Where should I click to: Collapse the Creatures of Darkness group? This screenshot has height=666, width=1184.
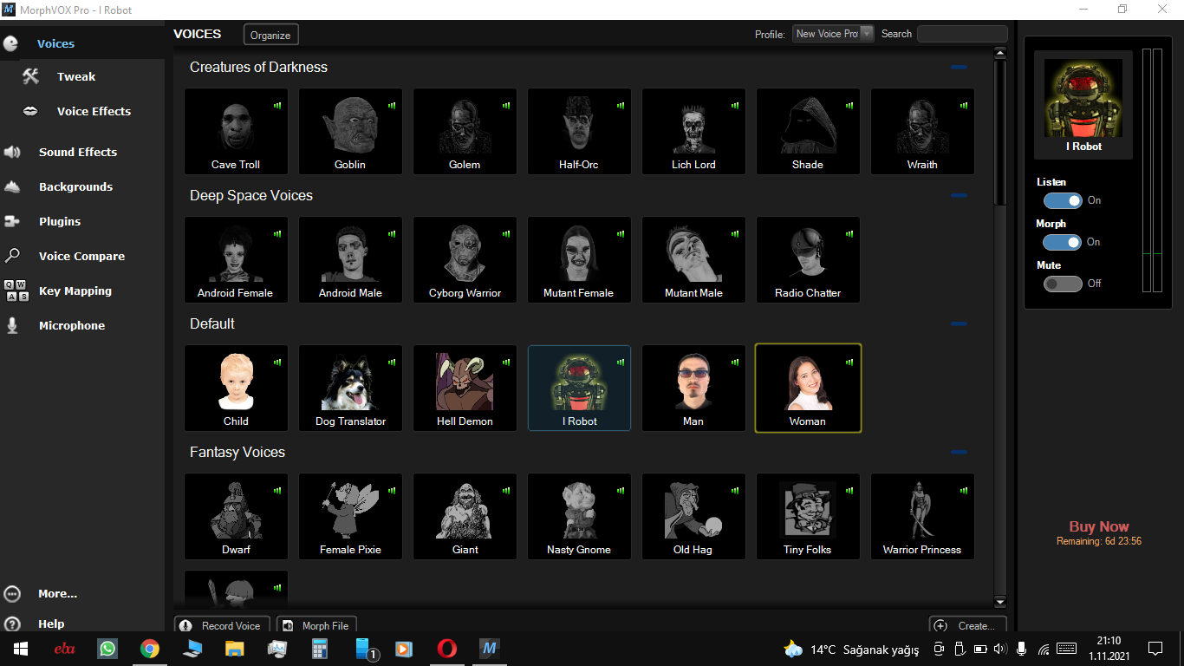[959, 67]
